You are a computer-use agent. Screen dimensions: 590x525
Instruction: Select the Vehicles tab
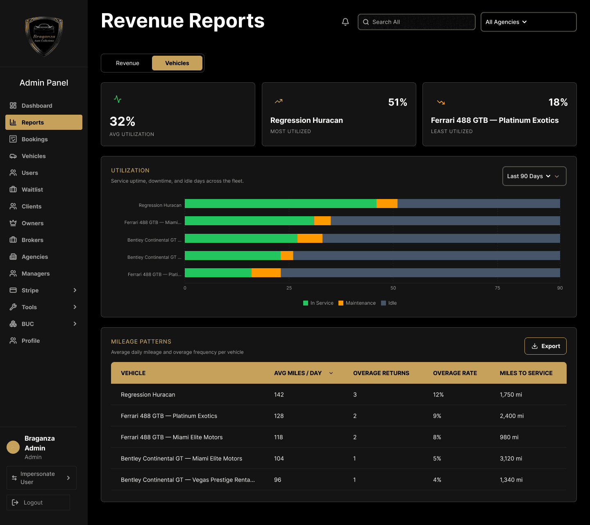coord(177,63)
